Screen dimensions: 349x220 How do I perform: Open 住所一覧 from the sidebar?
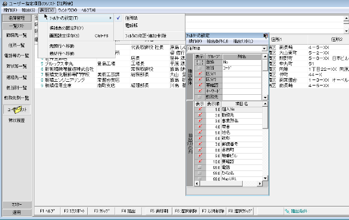17,45
